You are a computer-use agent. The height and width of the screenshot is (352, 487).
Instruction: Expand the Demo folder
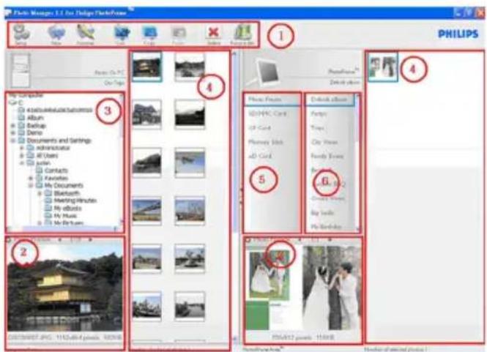point(13,133)
